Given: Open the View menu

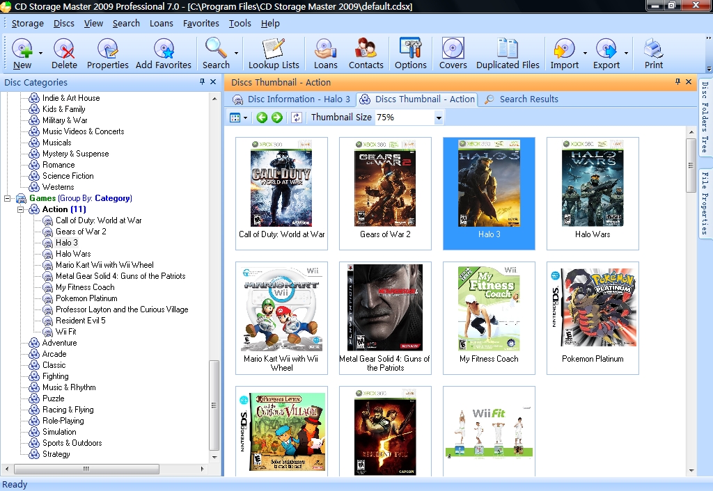Looking at the screenshot, I should tap(93, 24).
